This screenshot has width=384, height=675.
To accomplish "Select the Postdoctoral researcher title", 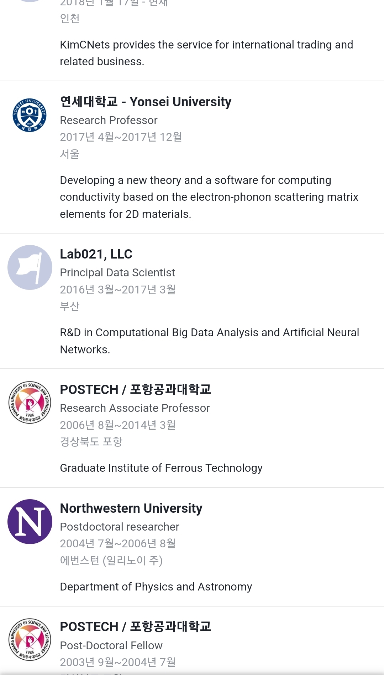I will [x=120, y=527].
